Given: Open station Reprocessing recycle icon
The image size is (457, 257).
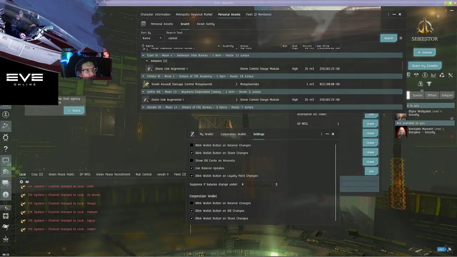Looking at the screenshot, I should [442, 75].
